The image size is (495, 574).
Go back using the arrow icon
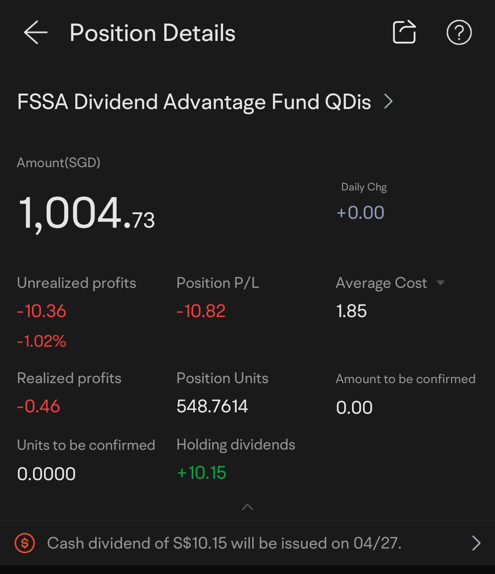[36, 33]
